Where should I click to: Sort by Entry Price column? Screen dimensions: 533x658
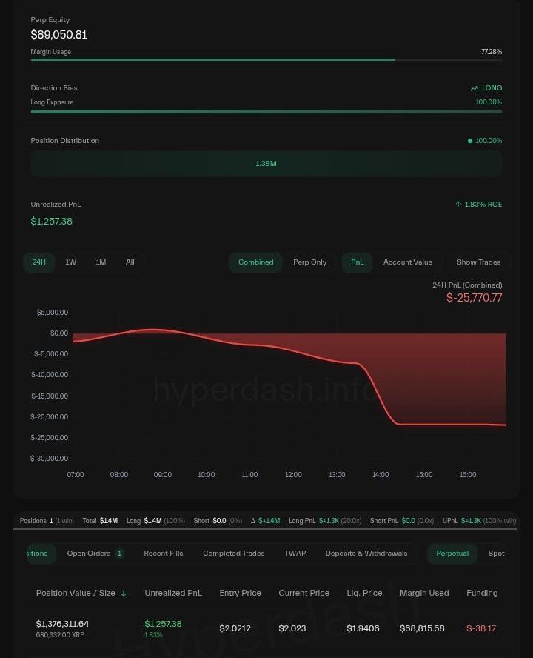point(241,593)
